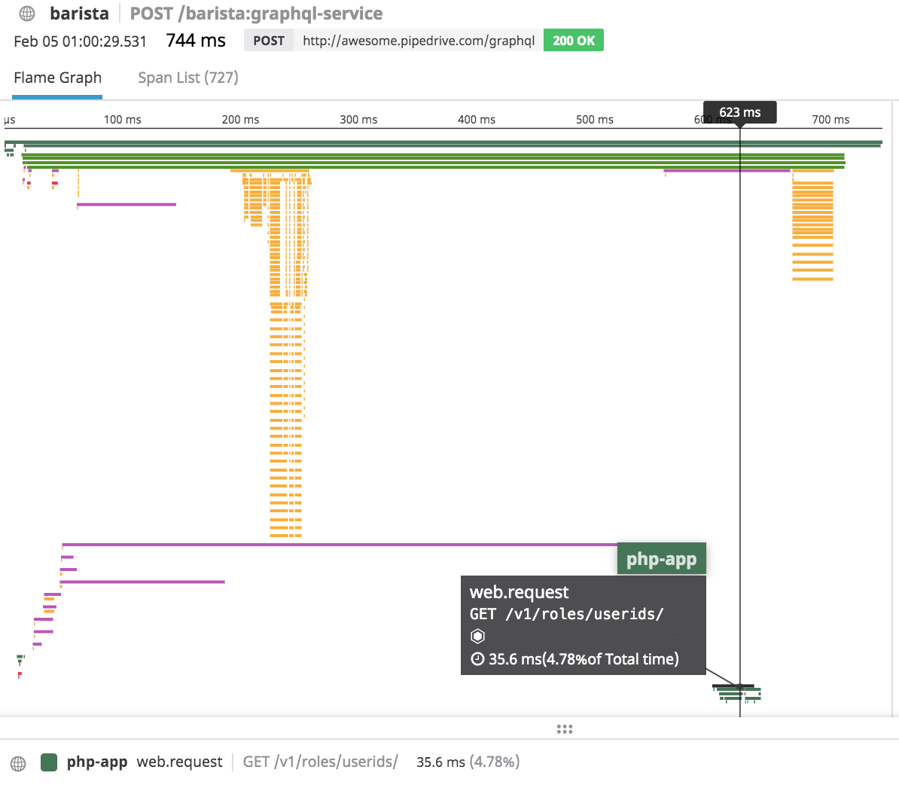899x785 pixels.
Task: Select the short purple span near 100 ms
Action: pos(126,204)
